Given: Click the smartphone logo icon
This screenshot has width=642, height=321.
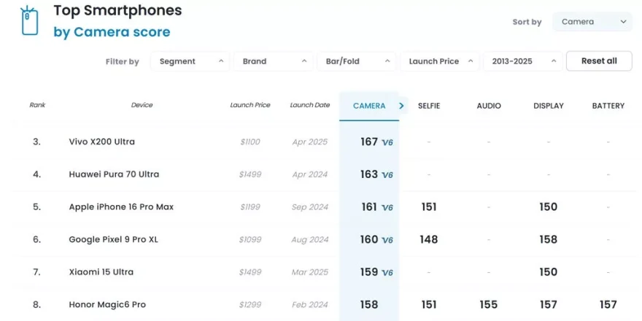Looking at the screenshot, I should coord(28,21).
